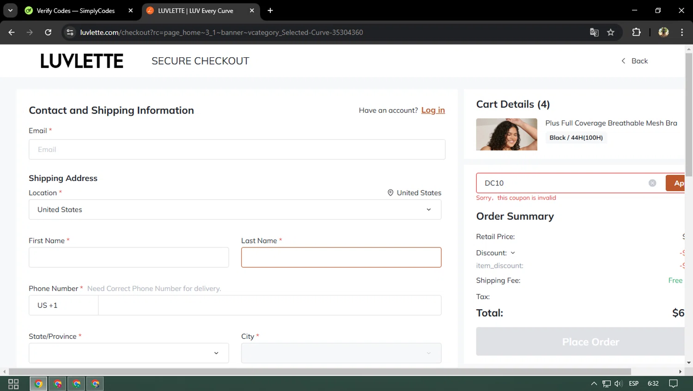Close the LUVLETTE browser tab

[252, 11]
